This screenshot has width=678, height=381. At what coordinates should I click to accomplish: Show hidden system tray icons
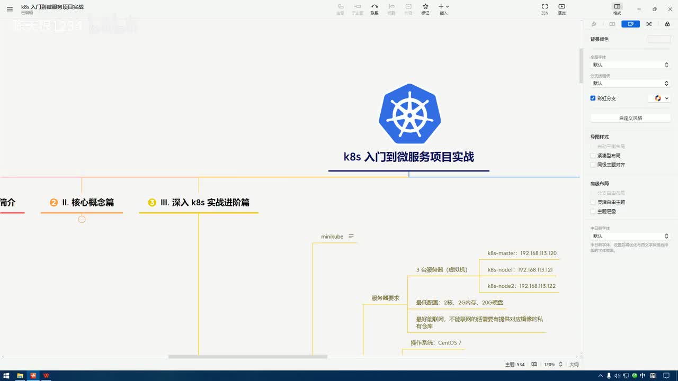[x=601, y=376]
